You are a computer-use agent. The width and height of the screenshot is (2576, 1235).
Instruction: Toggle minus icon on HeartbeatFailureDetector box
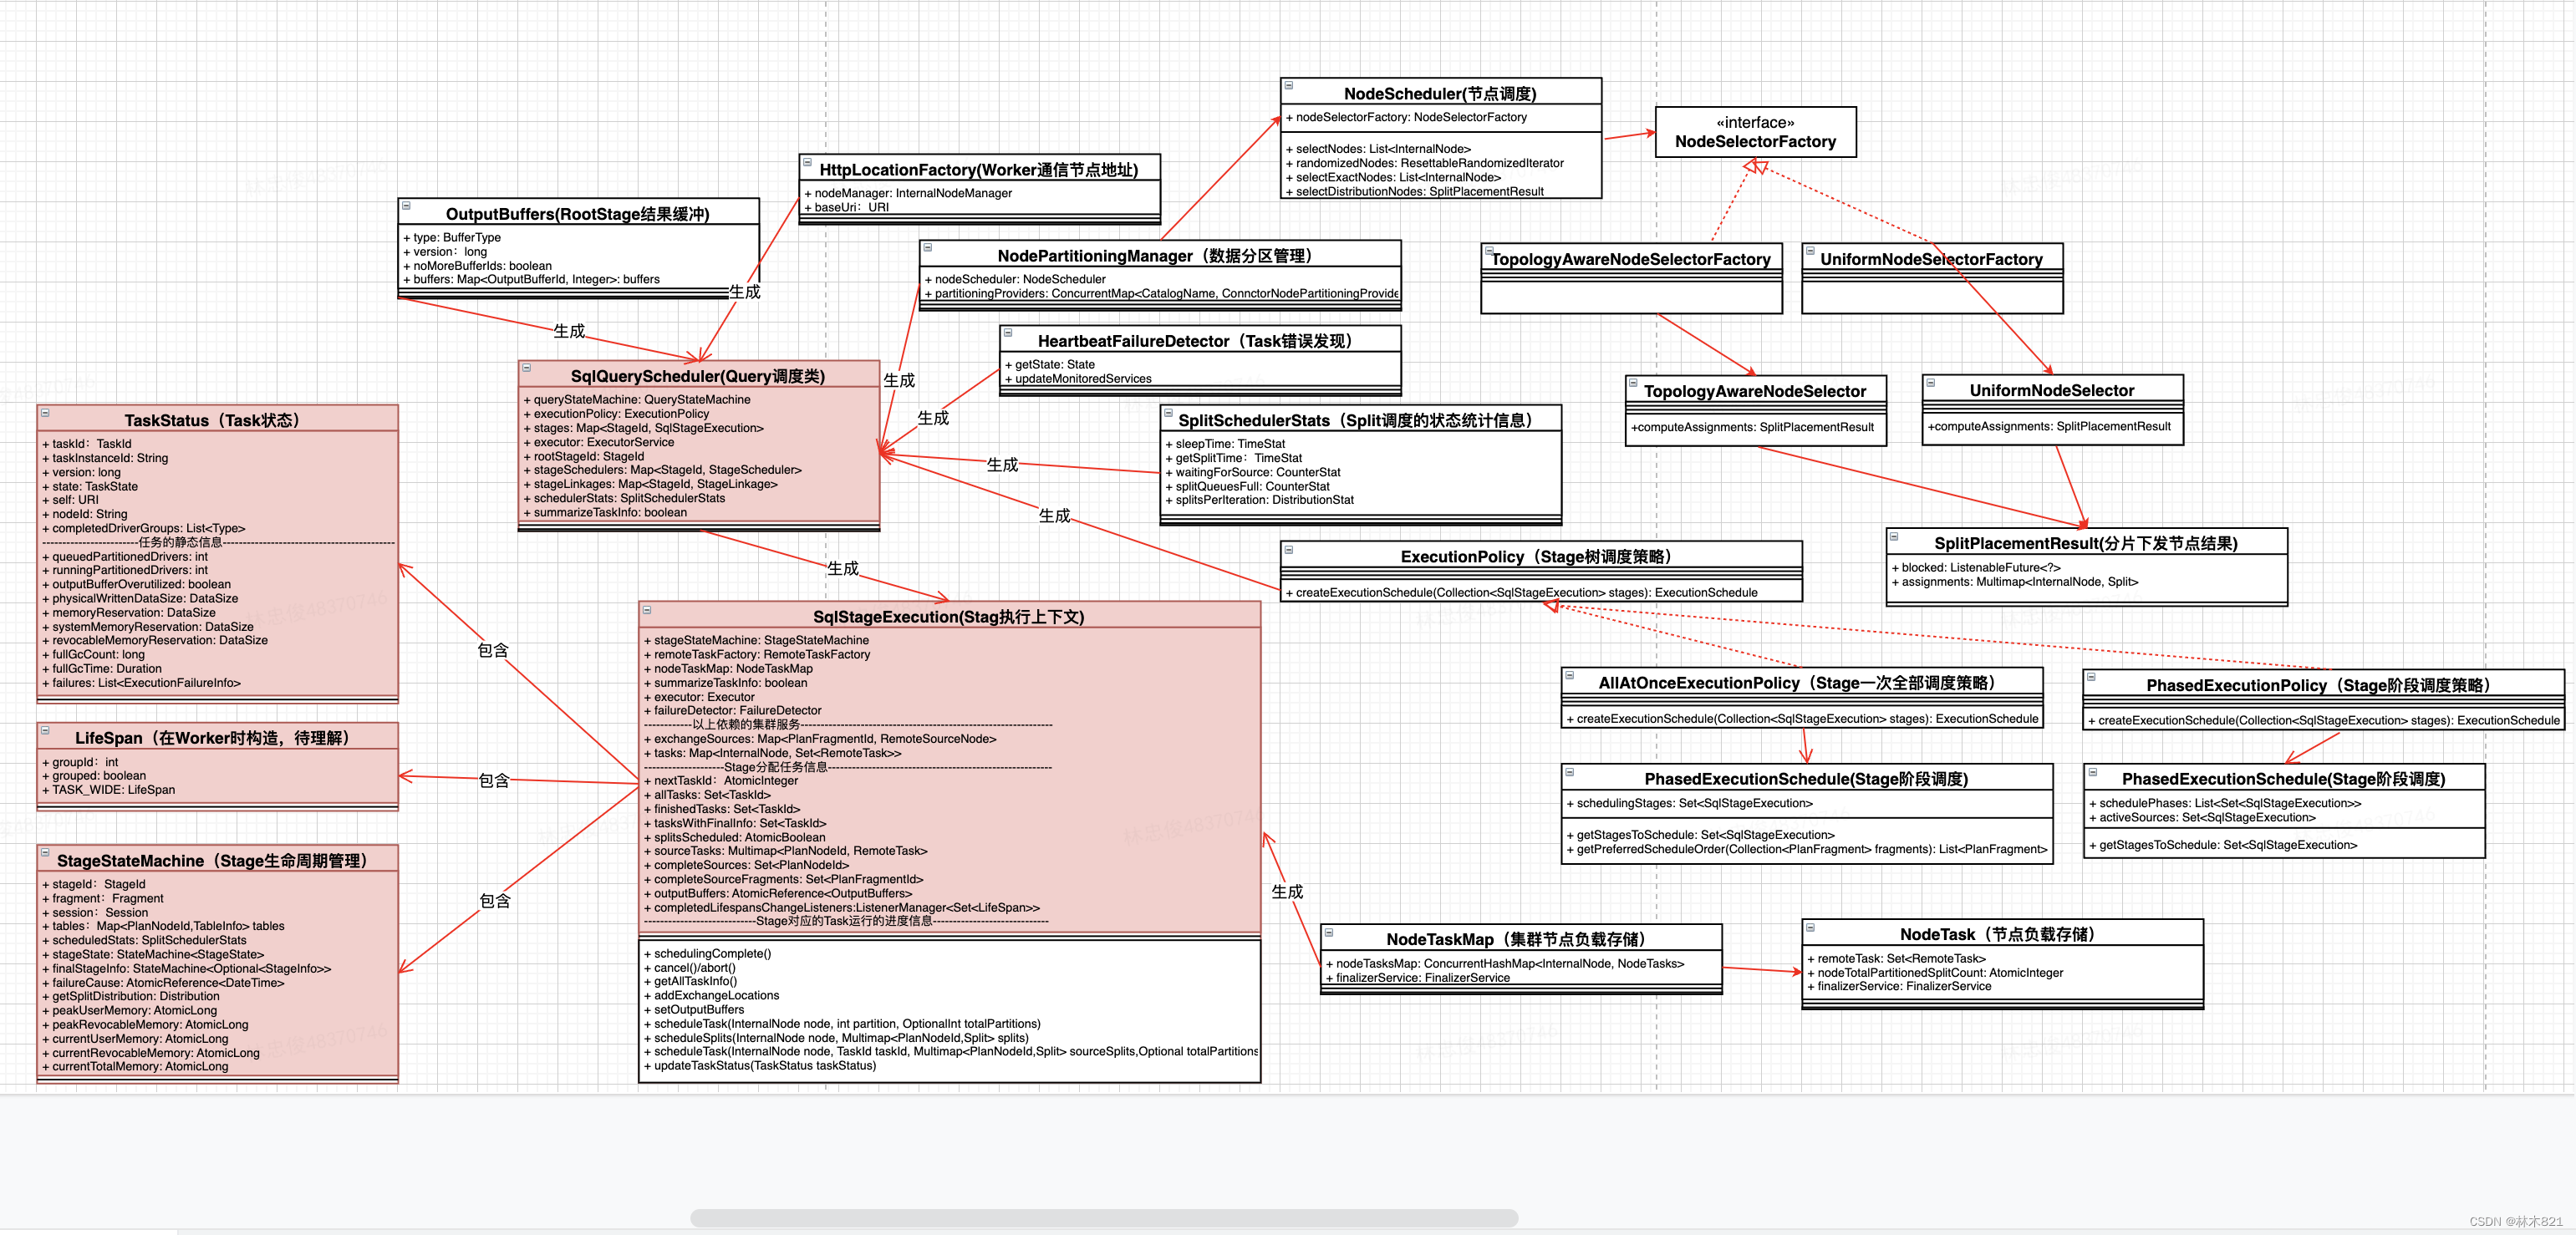pyautogui.click(x=1007, y=333)
